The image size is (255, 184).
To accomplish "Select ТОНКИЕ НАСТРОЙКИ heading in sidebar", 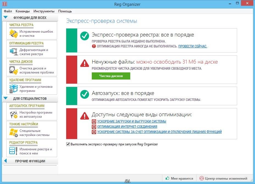I will click(x=24, y=124).
